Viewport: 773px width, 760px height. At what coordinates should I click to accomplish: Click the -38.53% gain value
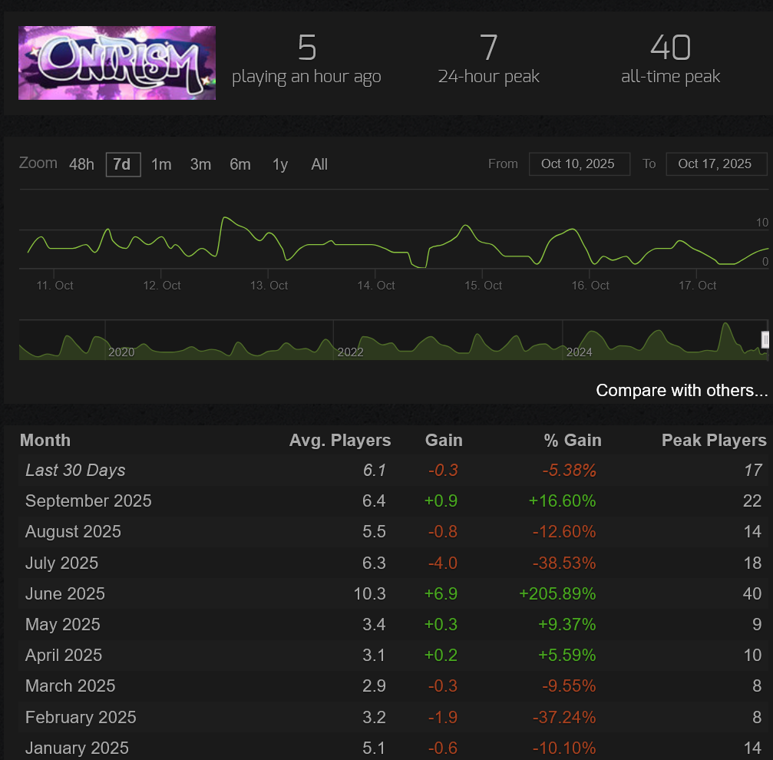[564, 563]
